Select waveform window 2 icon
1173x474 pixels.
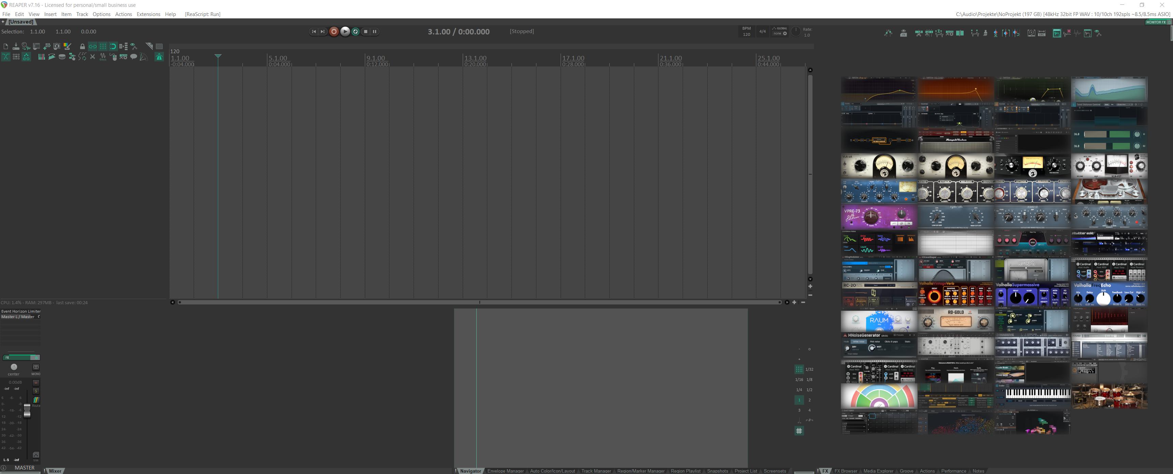point(1087,33)
